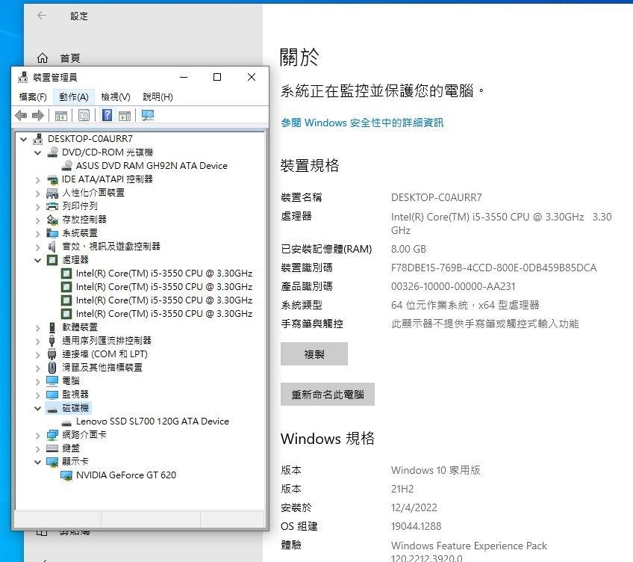
Task: Expand the 網路介面卡 branch
Action: click(37, 436)
